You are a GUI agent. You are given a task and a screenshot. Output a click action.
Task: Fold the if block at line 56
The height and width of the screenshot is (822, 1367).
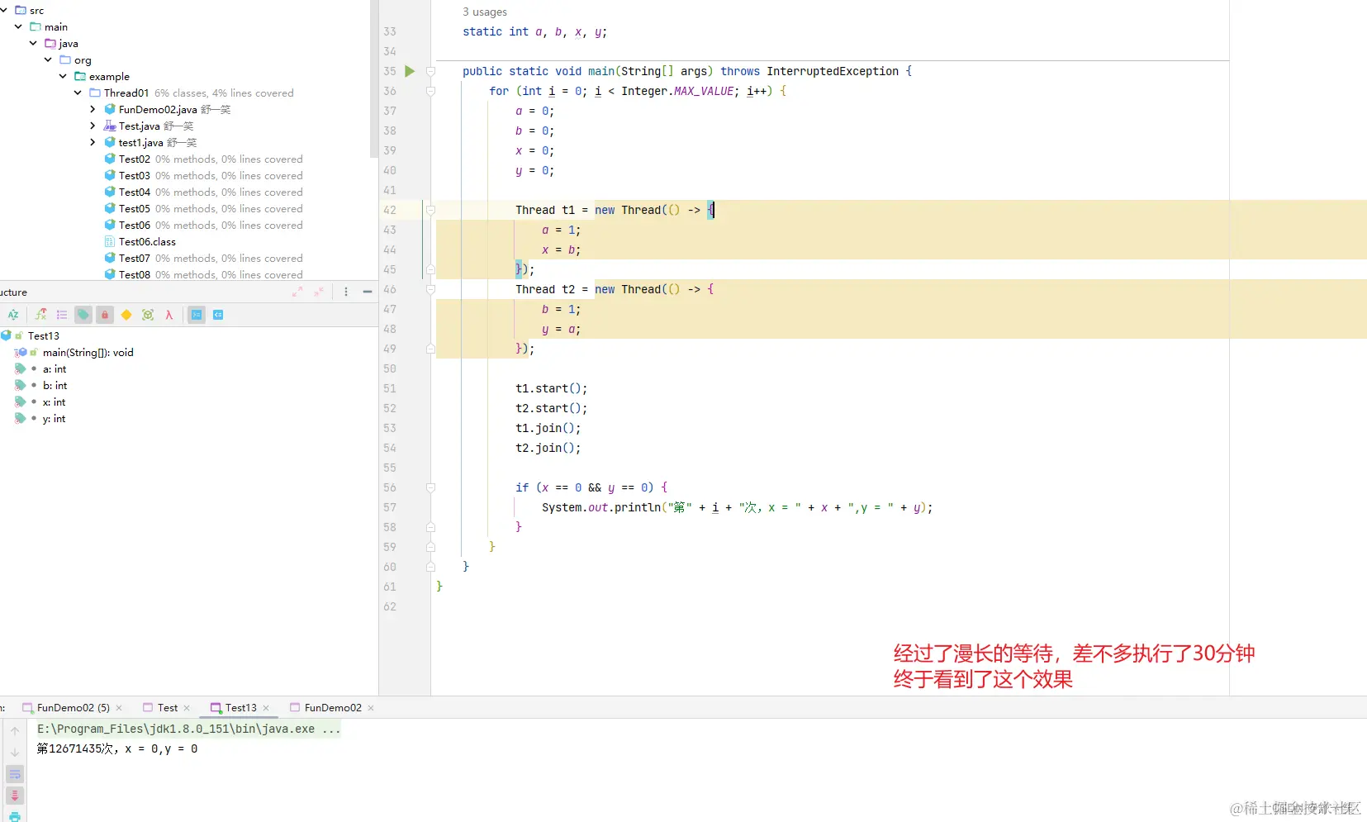[x=430, y=487]
